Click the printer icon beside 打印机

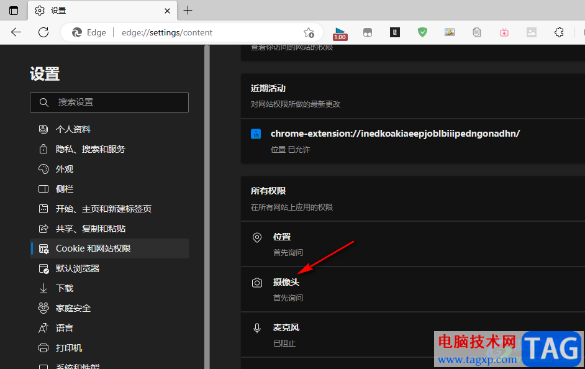43,348
